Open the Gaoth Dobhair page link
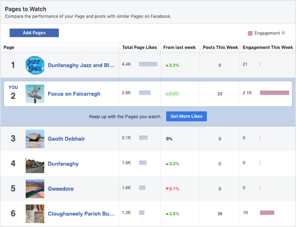This screenshot has width=296, height=227. click(x=66, y=139)
